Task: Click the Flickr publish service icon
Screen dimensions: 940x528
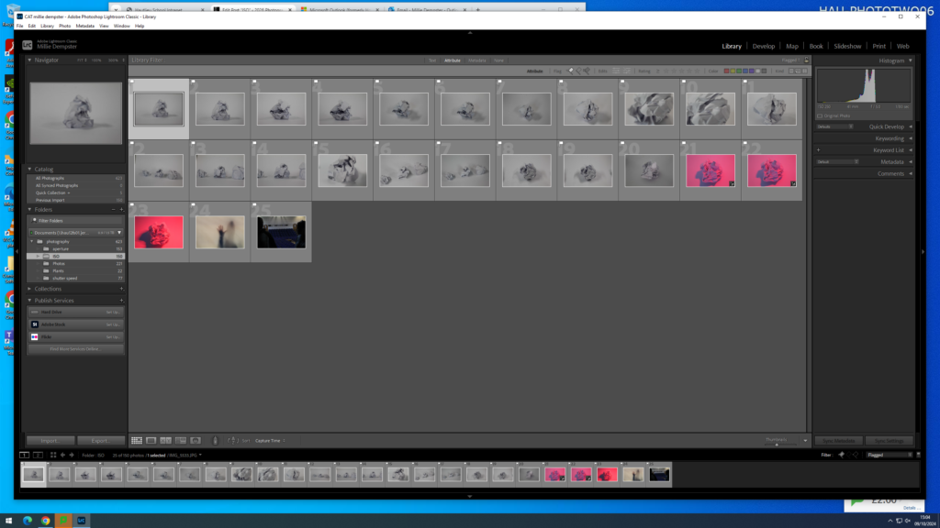Action: coord(35,337)
